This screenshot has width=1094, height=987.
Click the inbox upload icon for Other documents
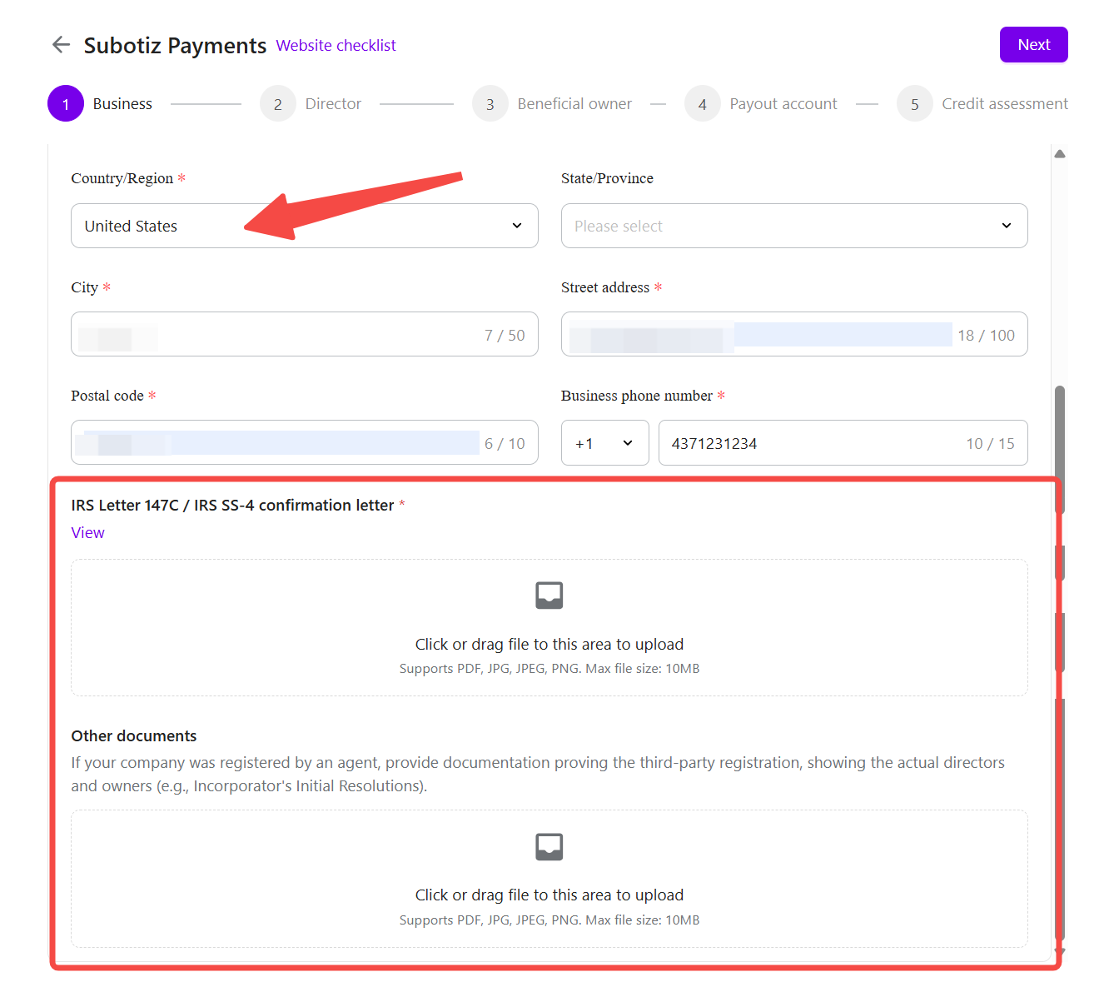(x=549, y=847)
